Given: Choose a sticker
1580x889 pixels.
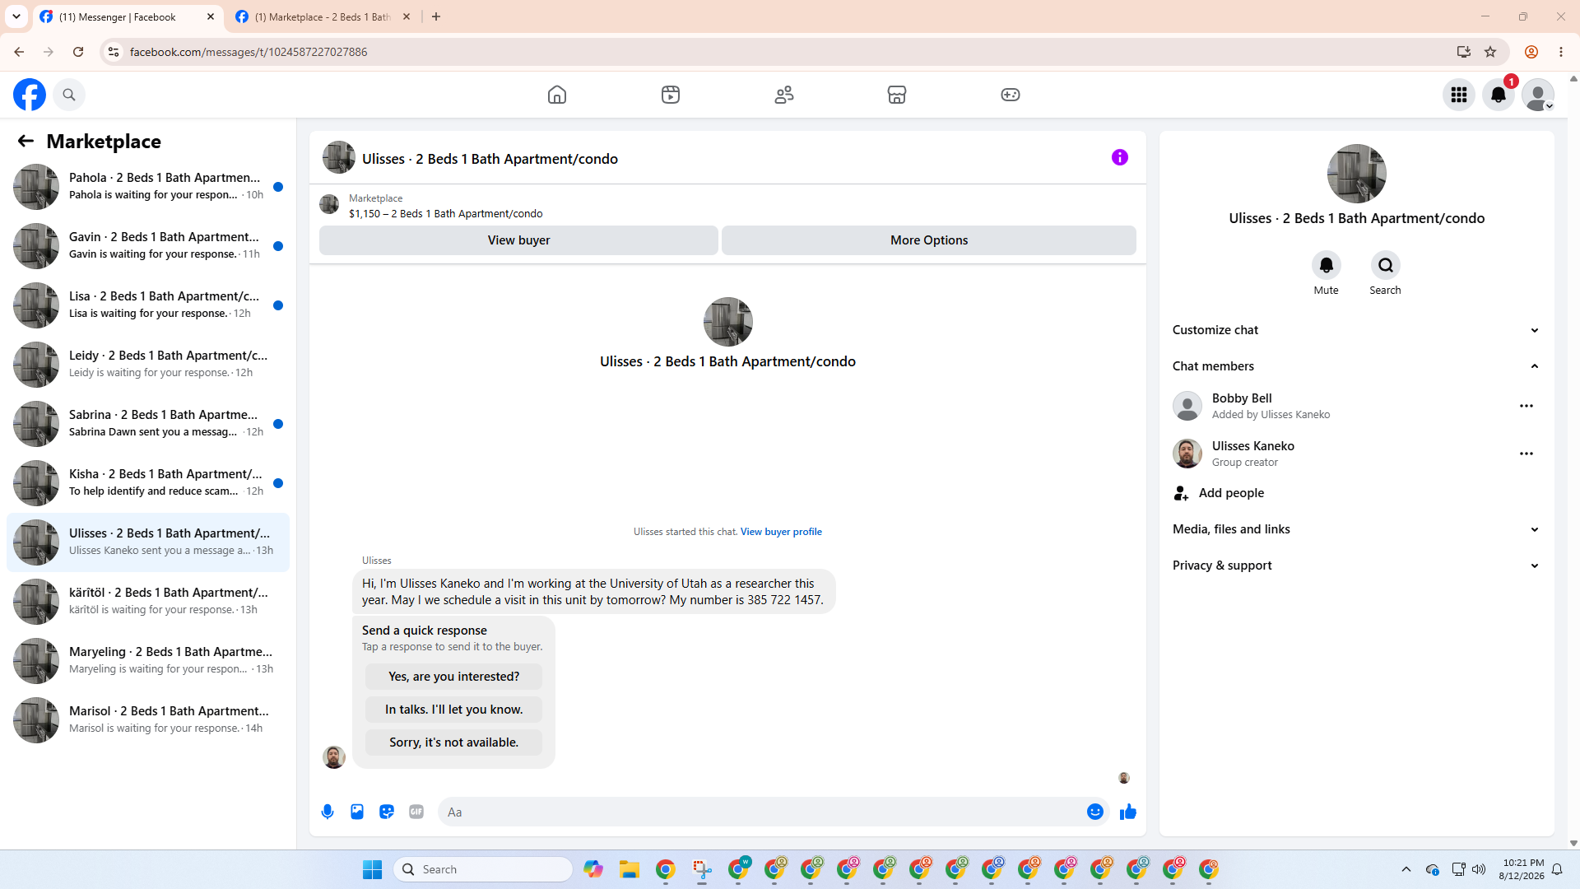Looking at the screenshot, I should pyautogui.click(x=387, y=812).
